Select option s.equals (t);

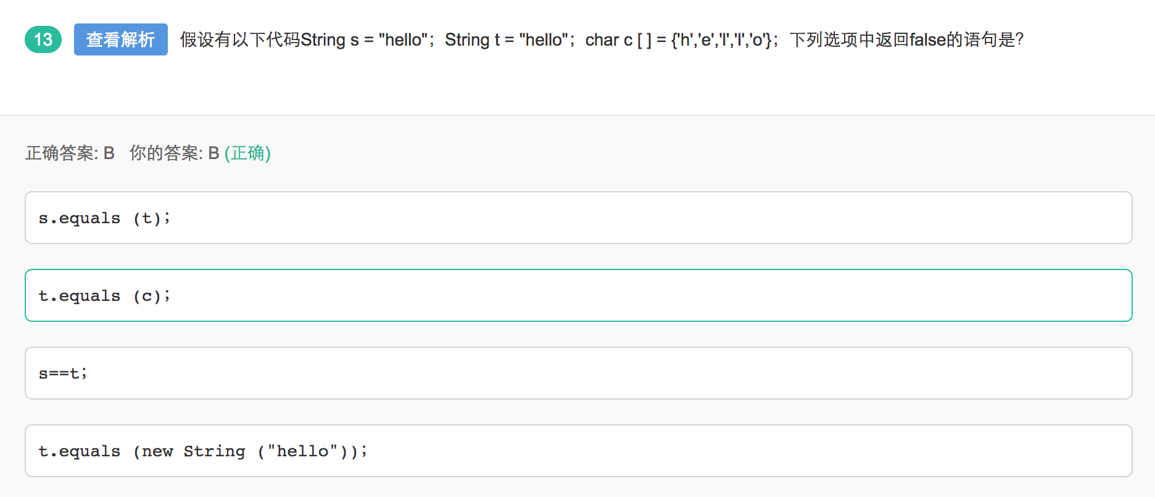coord(579,218)
